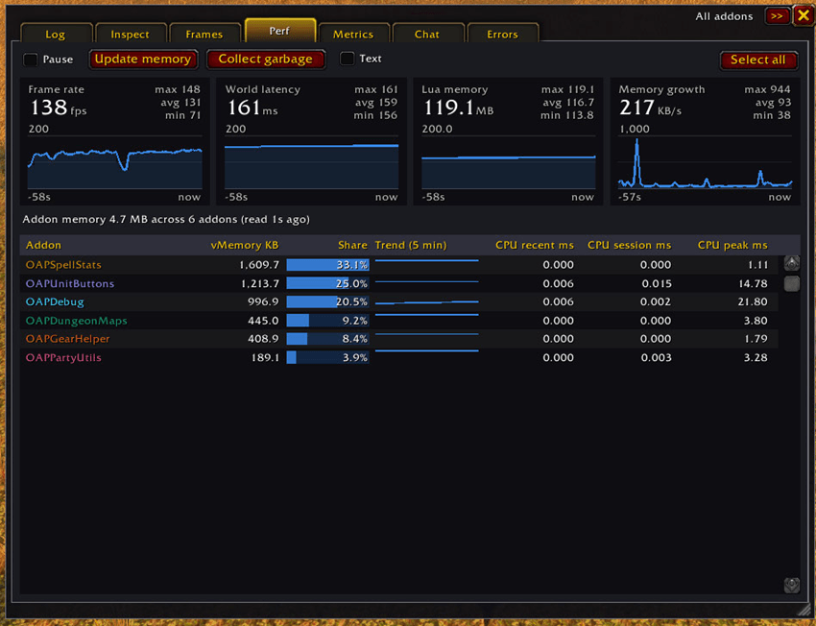
Task: Sort by CPU session ms header
Action: coord(629,245)
